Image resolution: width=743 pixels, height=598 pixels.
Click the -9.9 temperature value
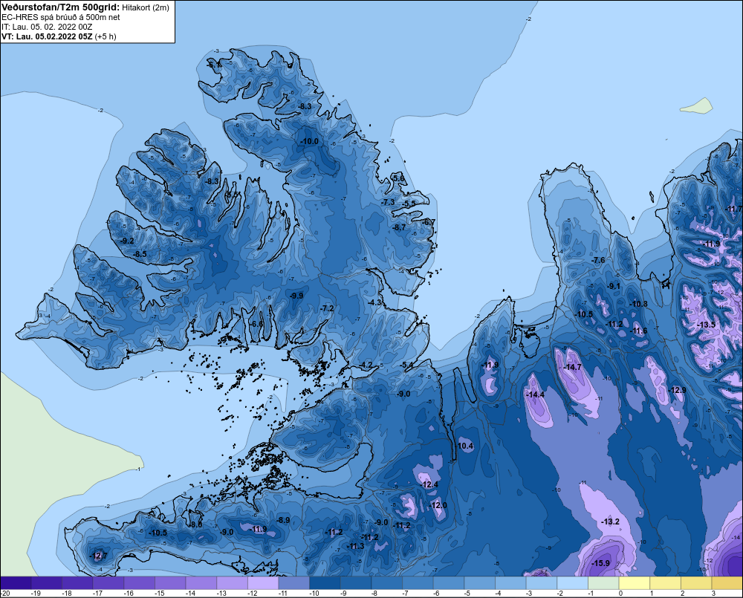[296, 295]
